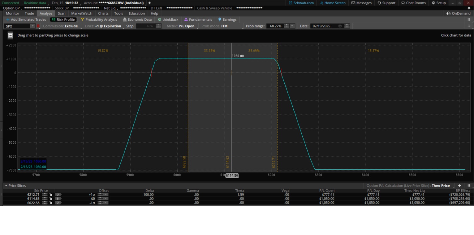Switch to the Charts tab
Viewport: 474px width, 235px height.
click(x=103, y=14)
